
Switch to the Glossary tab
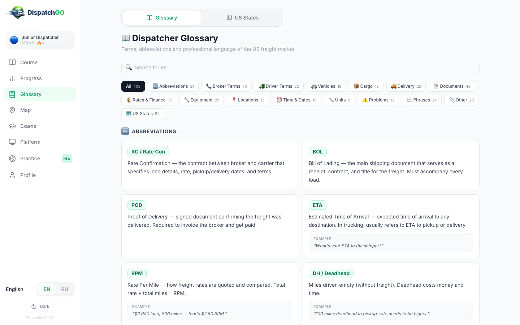point(162,18)
